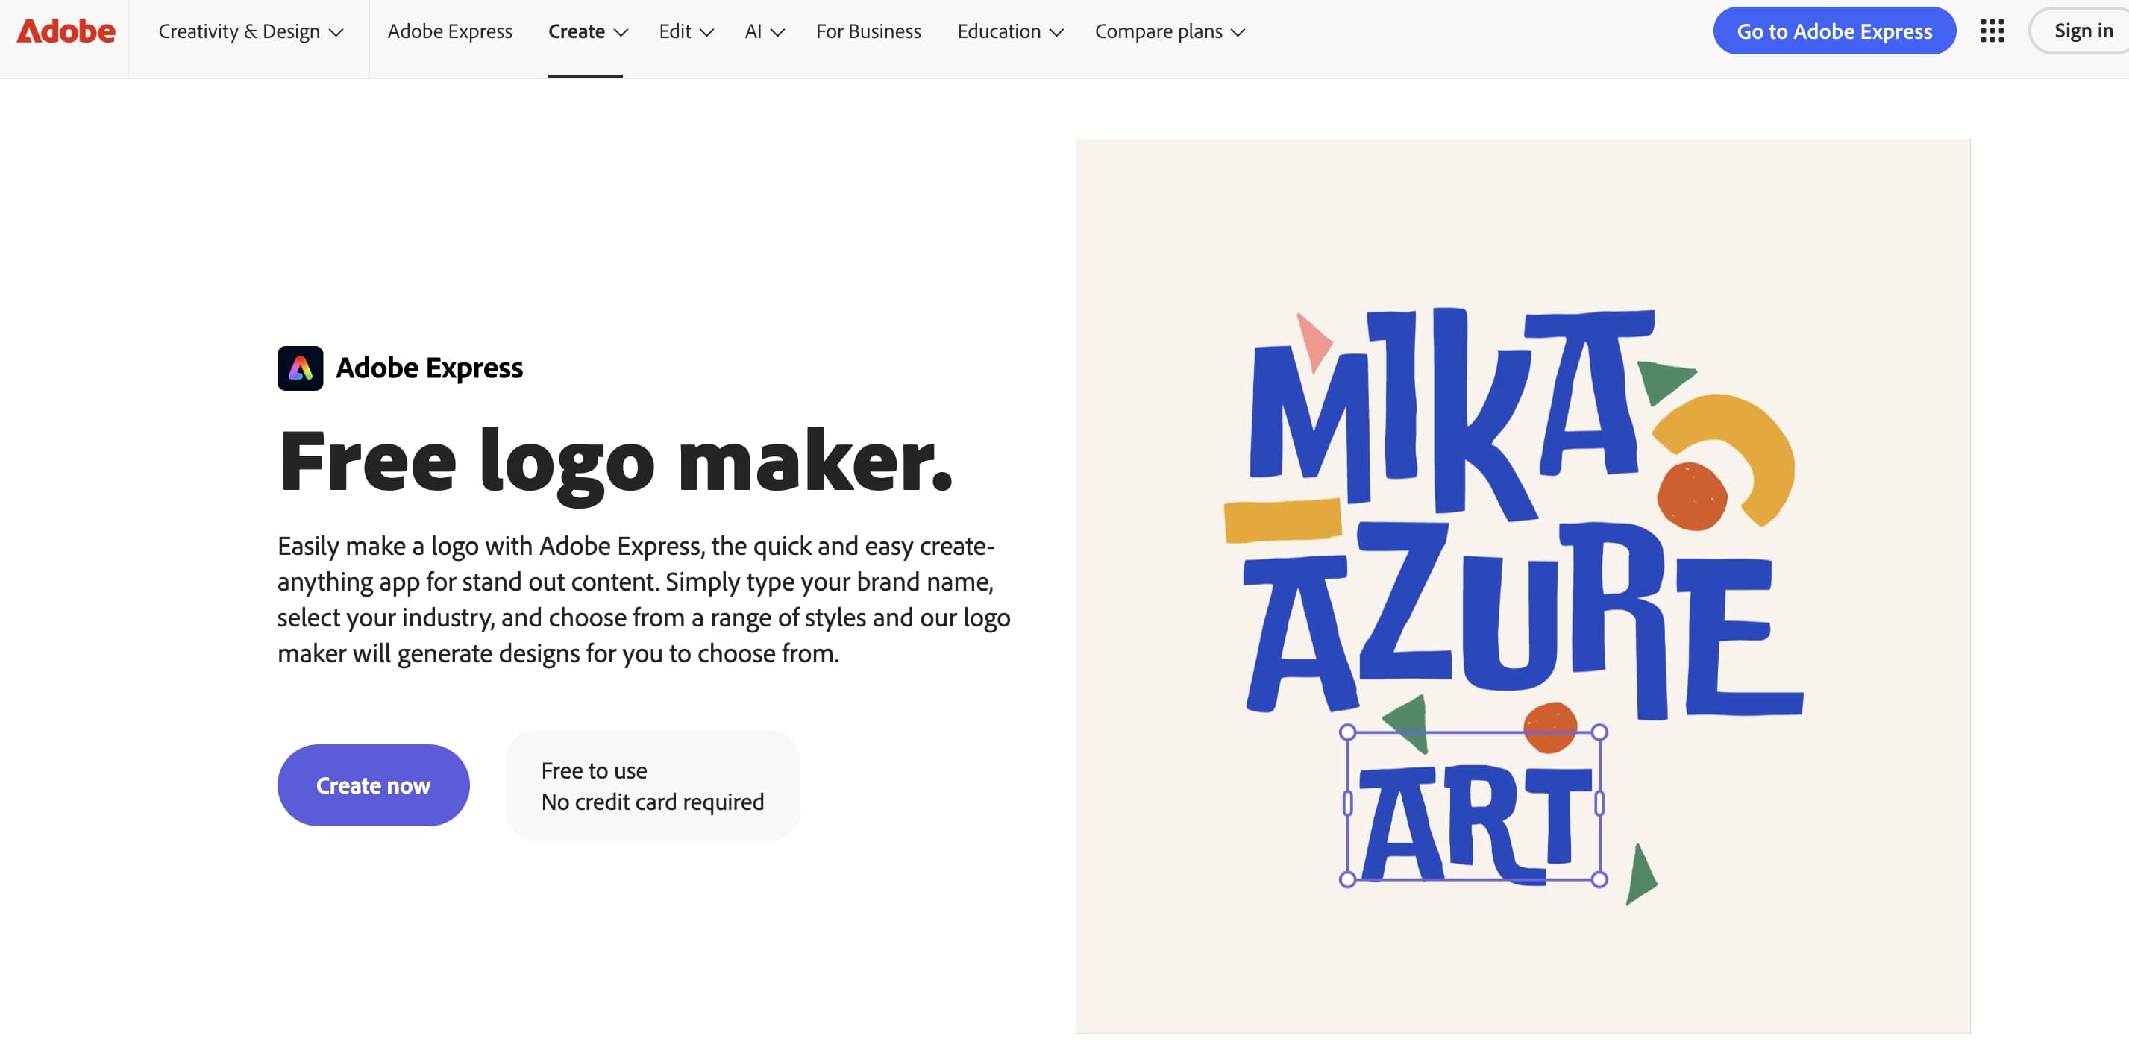Expand the Education dropdown
The height and width of the screenshot is (1059, 2129).
[x=1009, y=31]
